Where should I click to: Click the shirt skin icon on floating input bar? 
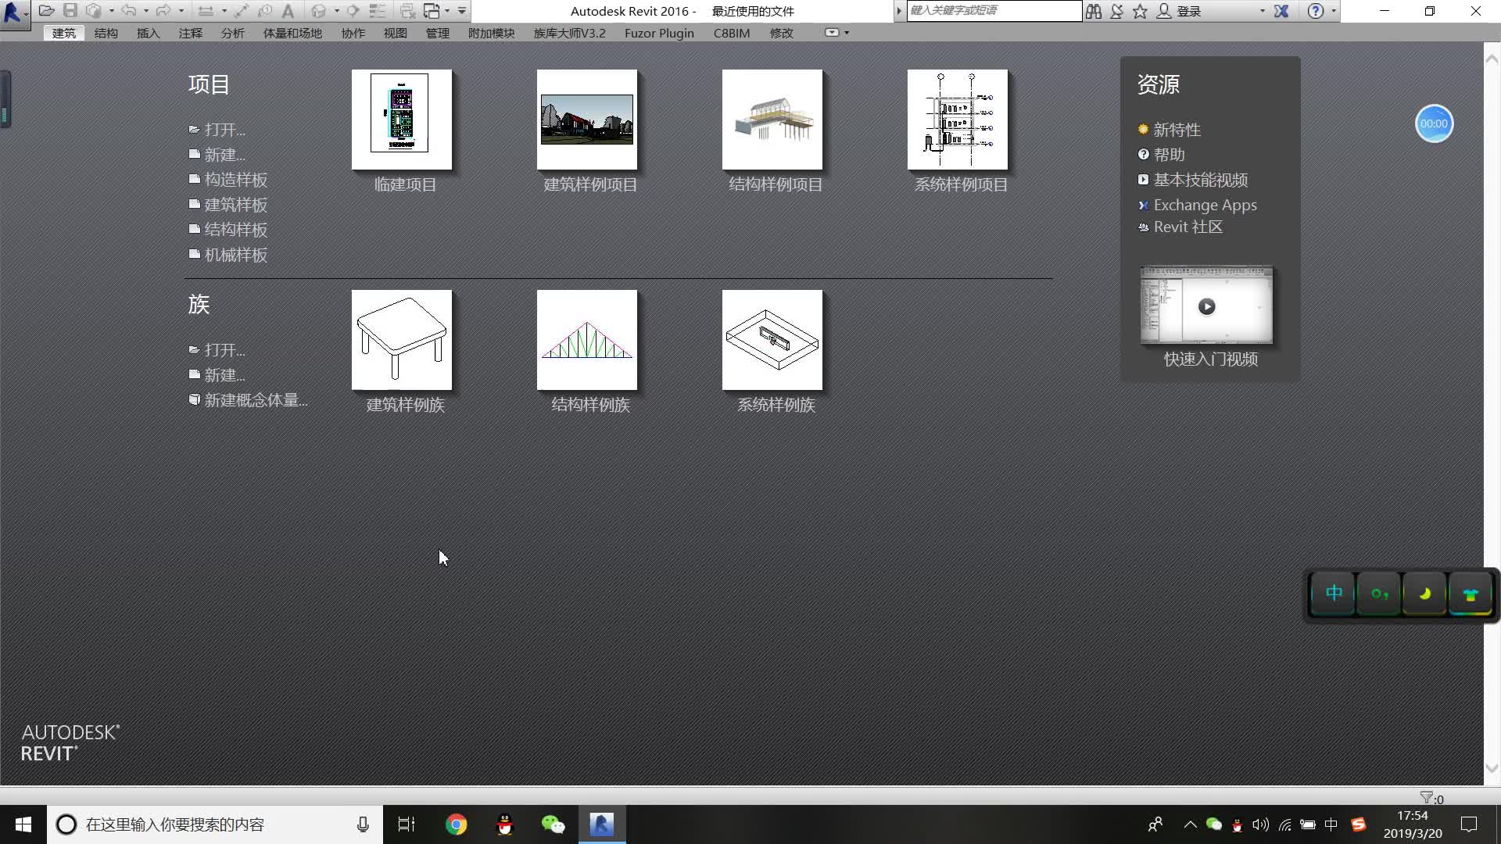(1470, 594)
